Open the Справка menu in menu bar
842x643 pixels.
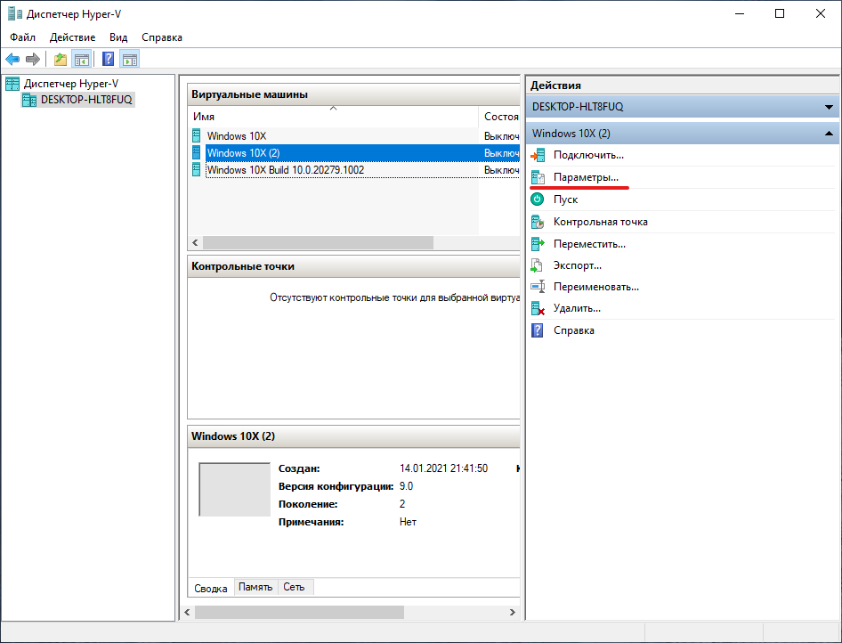[162, 37]
